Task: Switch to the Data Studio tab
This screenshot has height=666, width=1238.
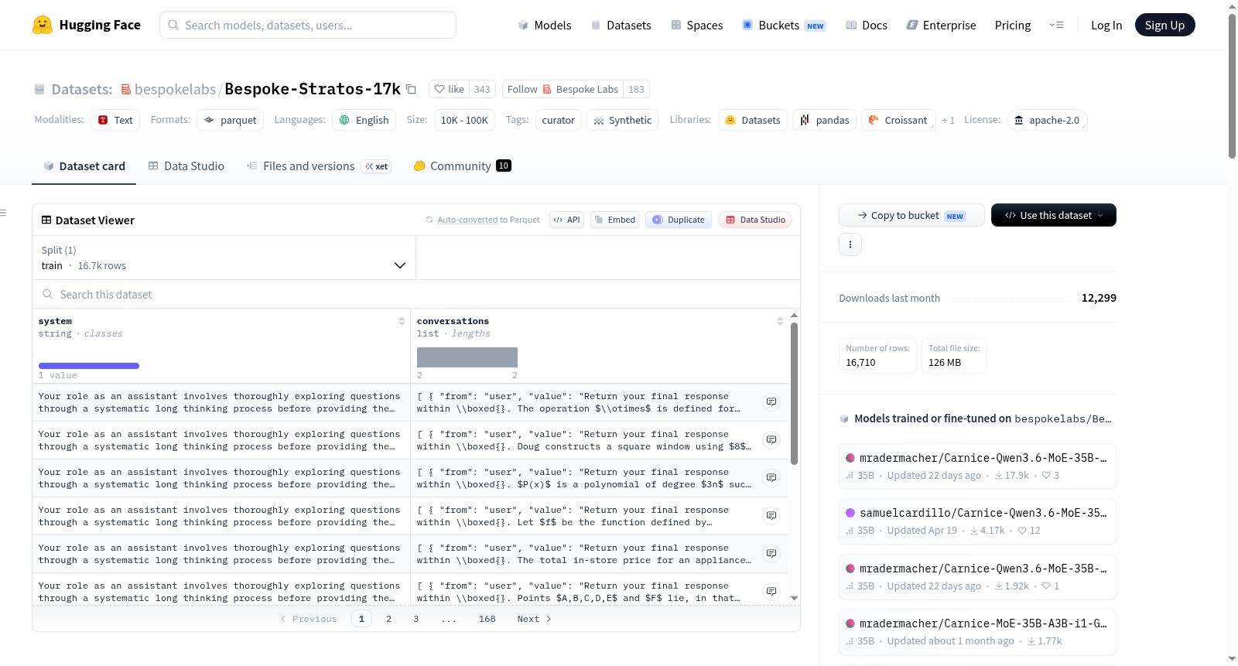Action: coord(186,166)
